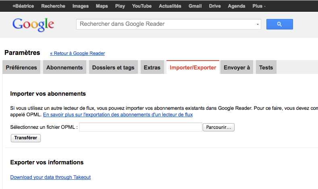Select the Dossiers et tags tab

113,67
